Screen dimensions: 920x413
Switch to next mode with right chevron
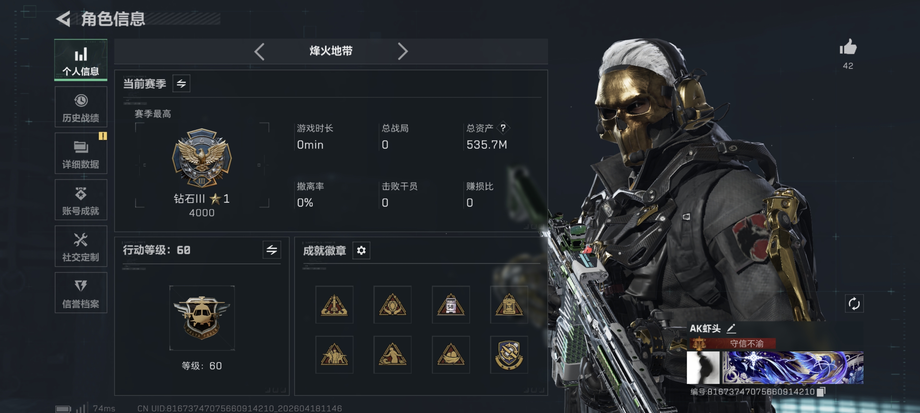click(402, 52)
